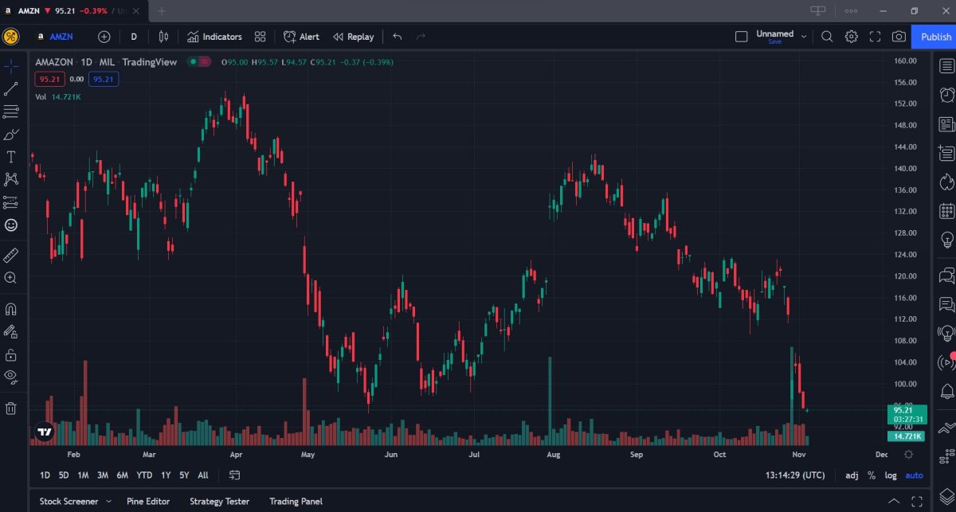
Task: Select the 5Y date range
Action: (x=184, y=475)
